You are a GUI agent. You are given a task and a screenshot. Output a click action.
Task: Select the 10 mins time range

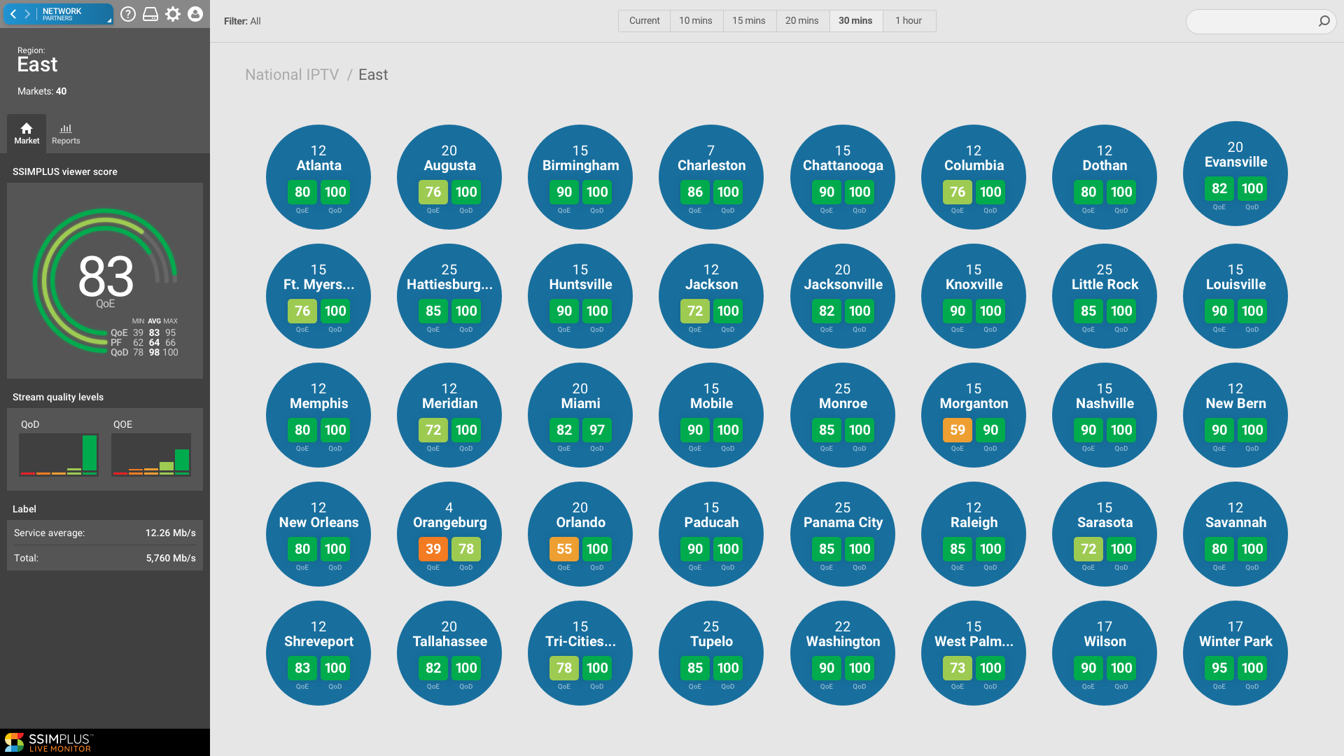point(695,21)
